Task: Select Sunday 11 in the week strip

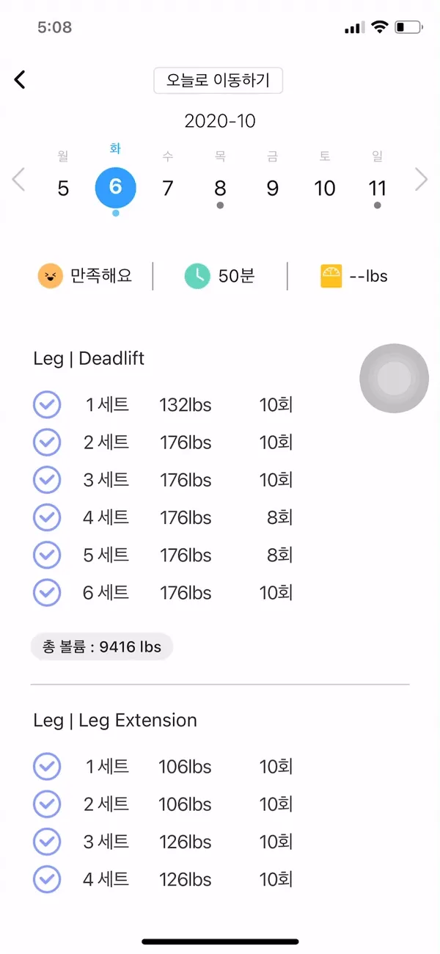Action: click(377, 189)
